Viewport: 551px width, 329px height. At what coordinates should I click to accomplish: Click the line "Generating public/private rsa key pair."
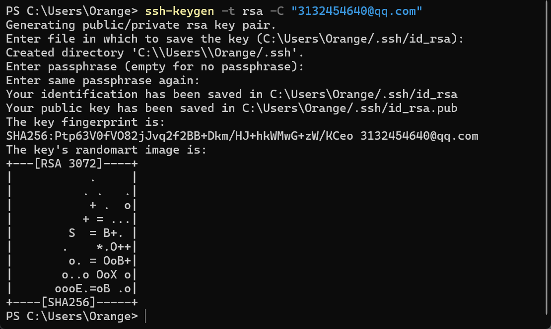[x=141, y=25]
